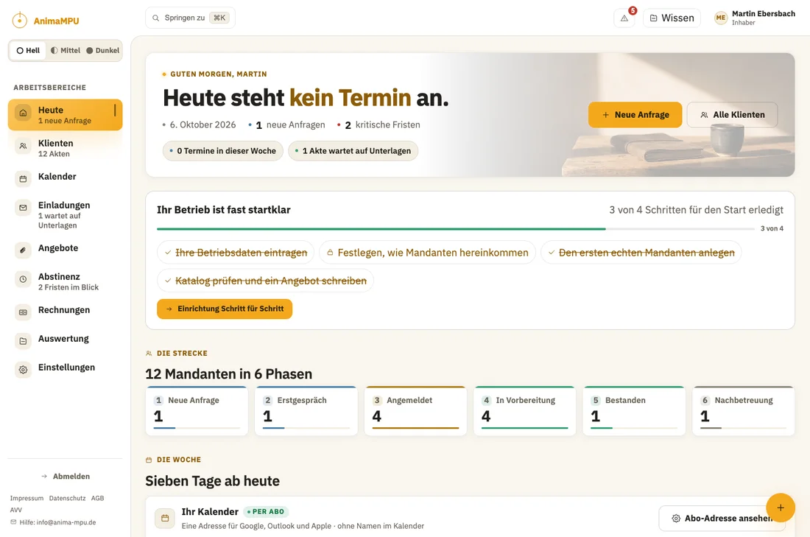
Task: Click the Heute home icon
Action: coord(23,113)
